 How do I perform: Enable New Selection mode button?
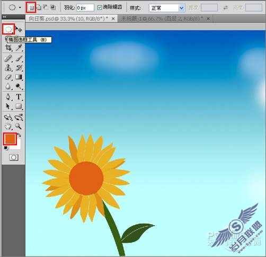tap(31, 7)
